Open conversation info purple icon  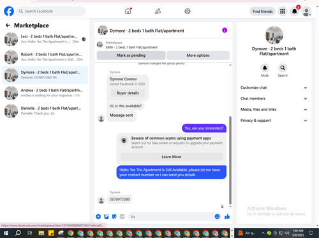coord(225,30)
